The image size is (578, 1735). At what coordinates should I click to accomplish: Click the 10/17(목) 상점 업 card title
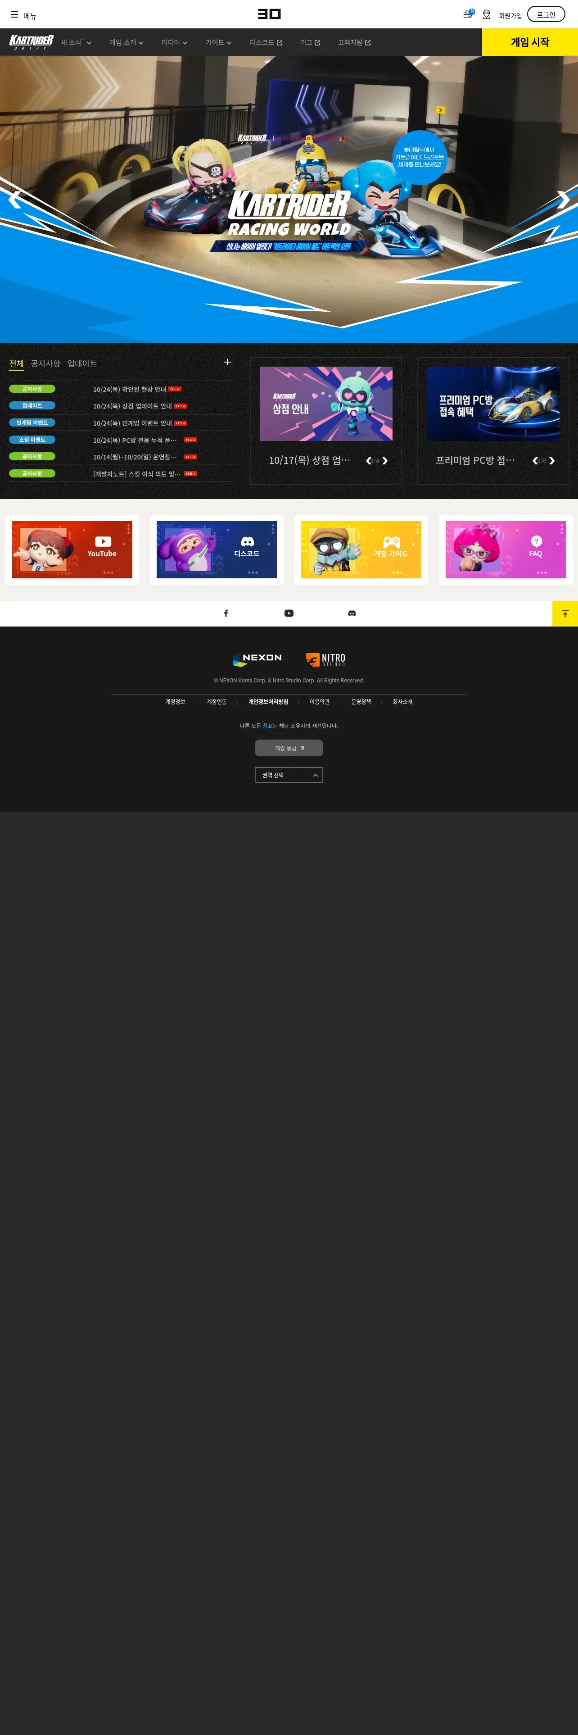coord(310,461)
